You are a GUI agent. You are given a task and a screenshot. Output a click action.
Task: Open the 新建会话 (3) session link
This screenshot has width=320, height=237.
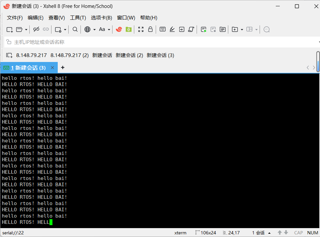click(x=160, y=55)
